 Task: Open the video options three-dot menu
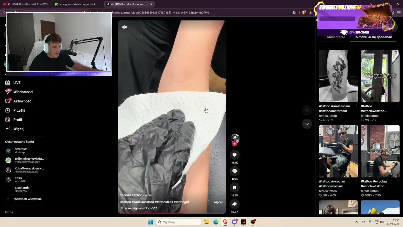pos(219,27)
